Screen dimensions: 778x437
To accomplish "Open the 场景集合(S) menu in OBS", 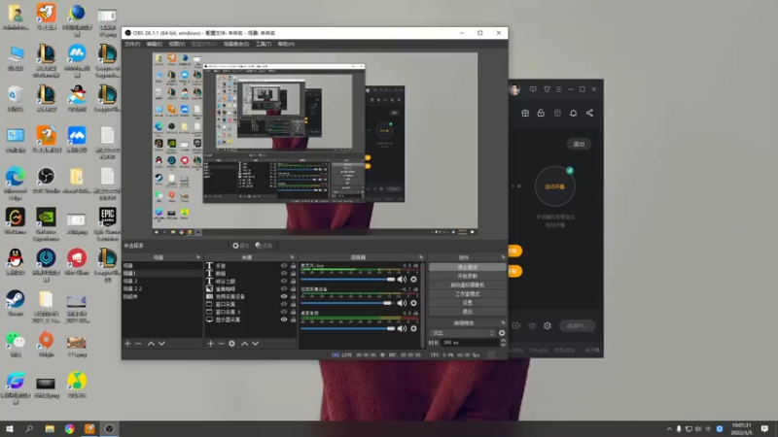I will point(236,44).
